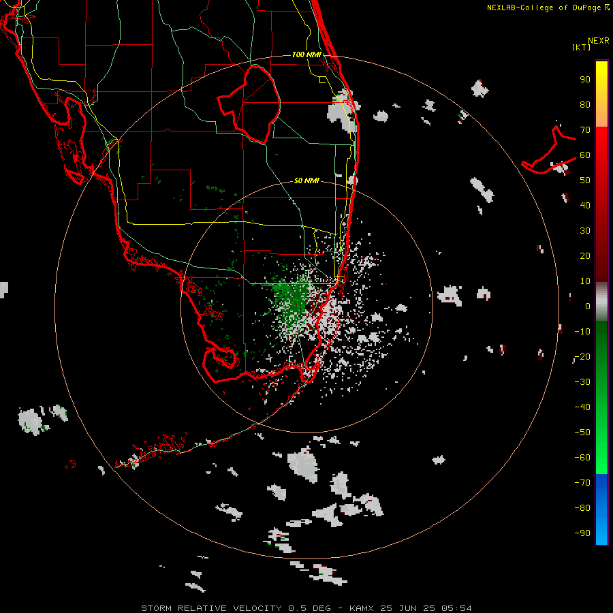This screenshot has width=613, height=613.
Task: Click the 70 value on the velocity scale
Action: (585, 130)
